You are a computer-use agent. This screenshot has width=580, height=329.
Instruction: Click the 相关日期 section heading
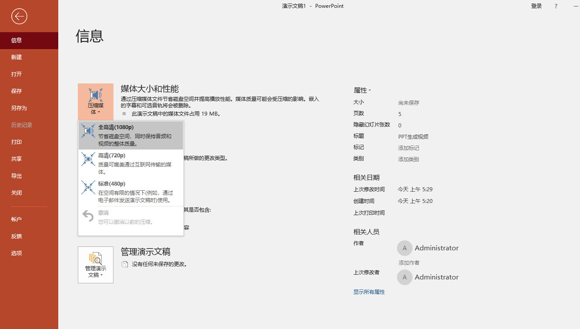pyautogui.click(x=367, y=177)
